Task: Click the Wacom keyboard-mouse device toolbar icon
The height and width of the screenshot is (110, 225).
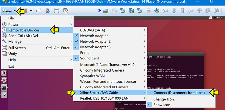Action: [191, 11]
